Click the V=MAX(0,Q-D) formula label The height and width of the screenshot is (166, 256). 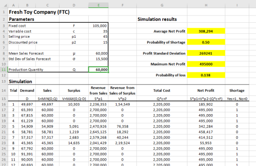(x=74, y=99)
